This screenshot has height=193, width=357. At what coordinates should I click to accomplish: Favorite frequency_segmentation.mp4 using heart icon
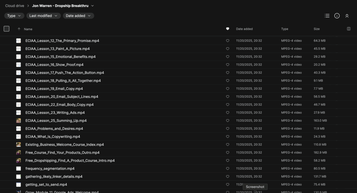click(x=228, y=169)
